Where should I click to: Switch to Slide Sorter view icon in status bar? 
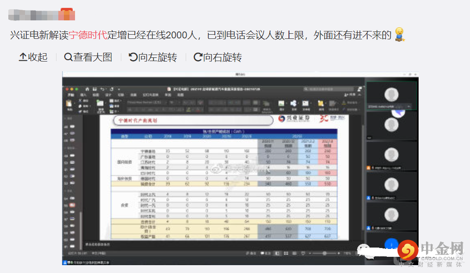287,253
